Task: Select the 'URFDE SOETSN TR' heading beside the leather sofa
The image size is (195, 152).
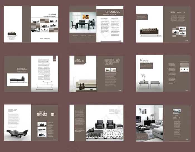Action: point(177,13)
